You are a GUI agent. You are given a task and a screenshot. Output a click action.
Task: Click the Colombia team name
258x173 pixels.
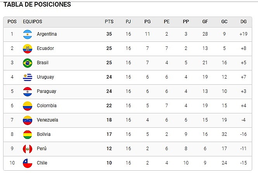(47, 106)
